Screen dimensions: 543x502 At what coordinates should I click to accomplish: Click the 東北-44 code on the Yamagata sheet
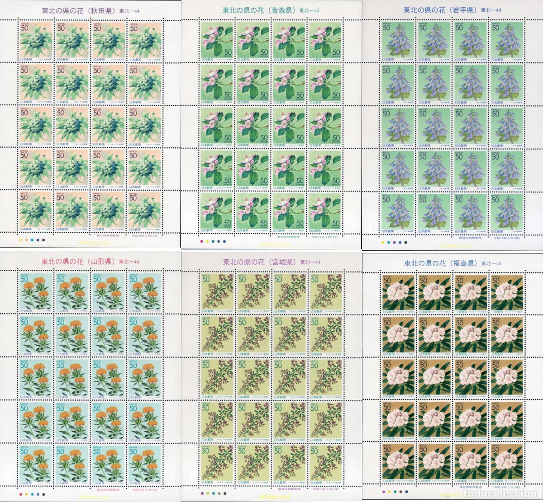click(129, 261)
